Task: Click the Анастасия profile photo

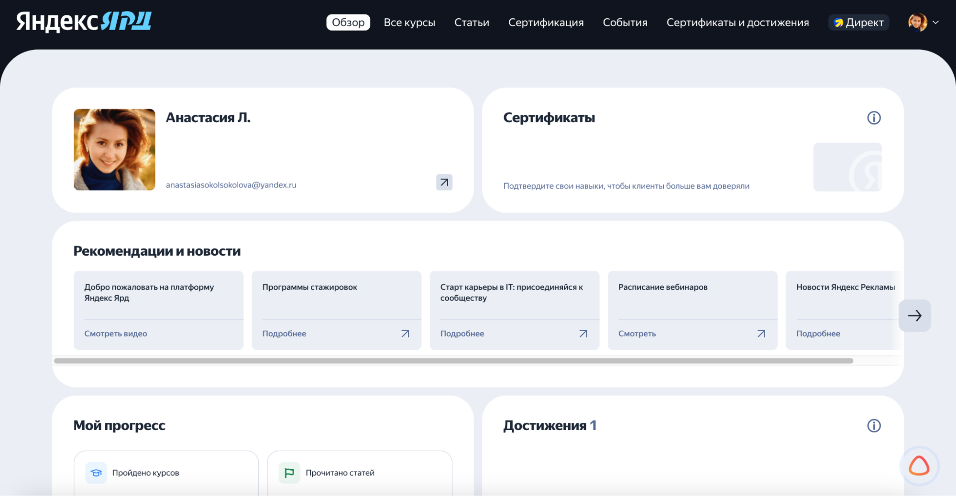Action: [114, 150]
